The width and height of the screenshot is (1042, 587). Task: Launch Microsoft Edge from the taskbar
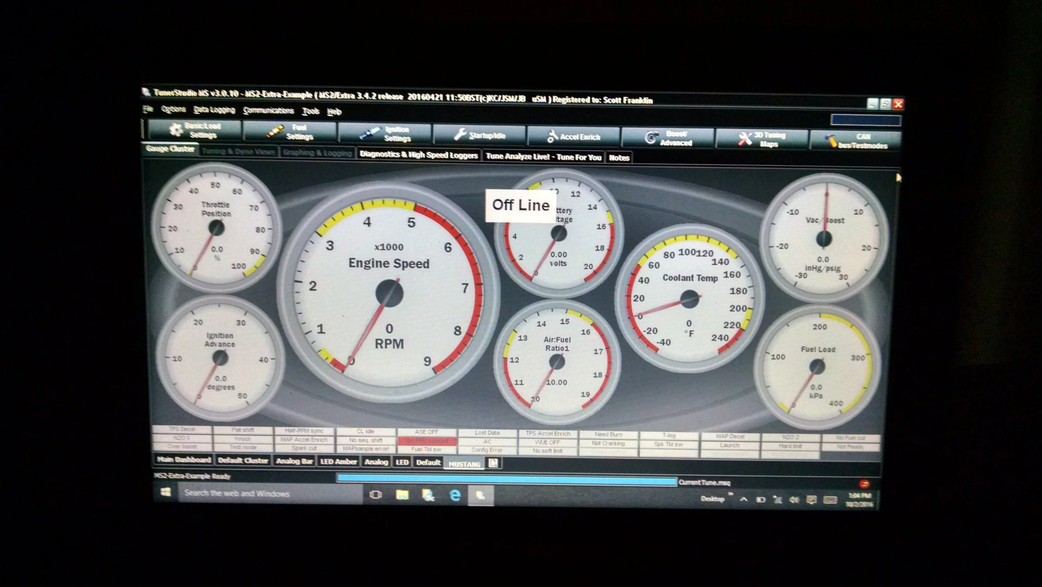point(455,495)
